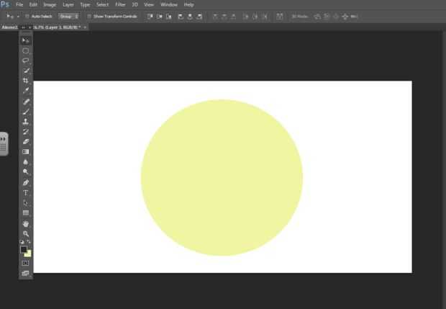The height and width of the screenshot is (309, 446).
Task: Select the Brush tool
Action: (x=26, y=112)
